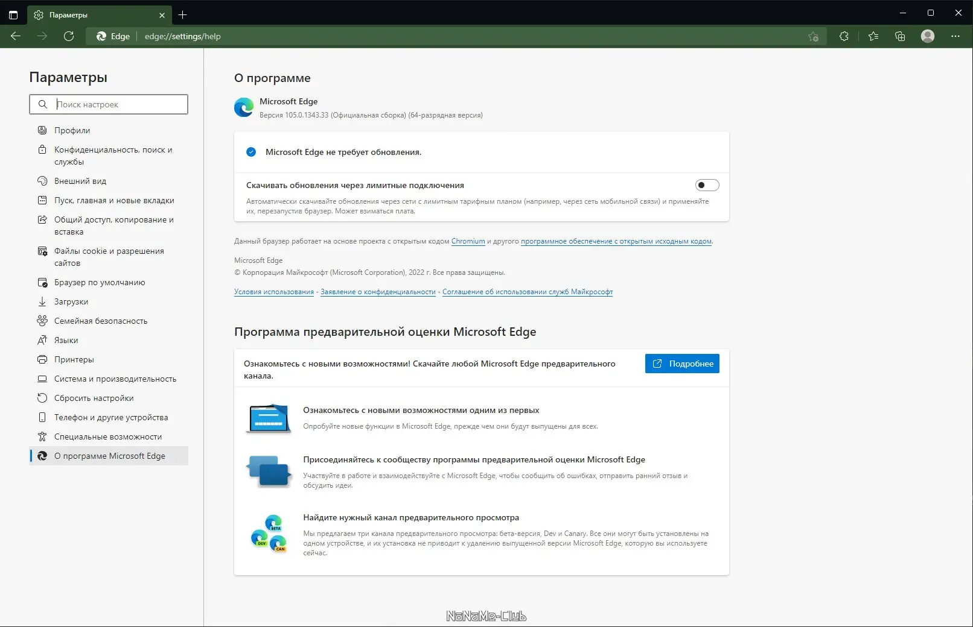Click the Подробнее button

[x=682, y=364]
